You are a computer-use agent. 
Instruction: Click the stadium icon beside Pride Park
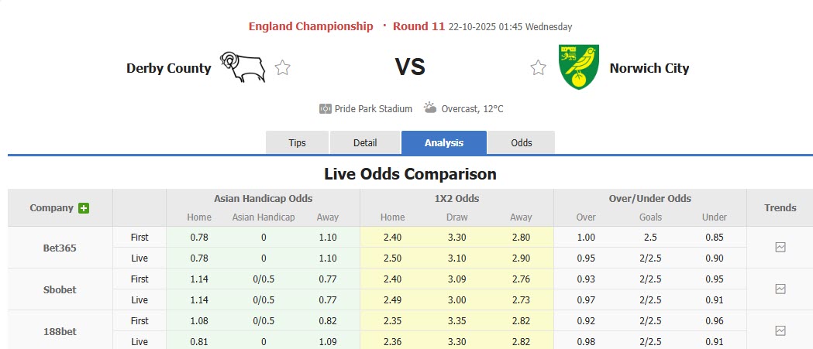[326, 109]
